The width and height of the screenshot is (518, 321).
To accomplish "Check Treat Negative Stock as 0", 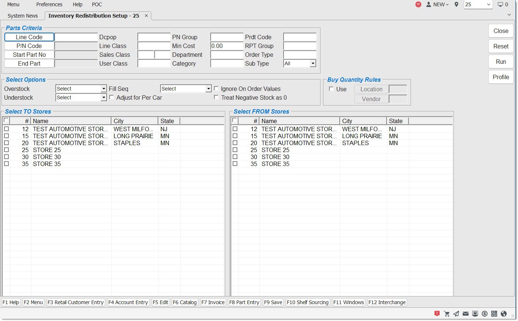I will pyautogui.click(x=216, y=97).
